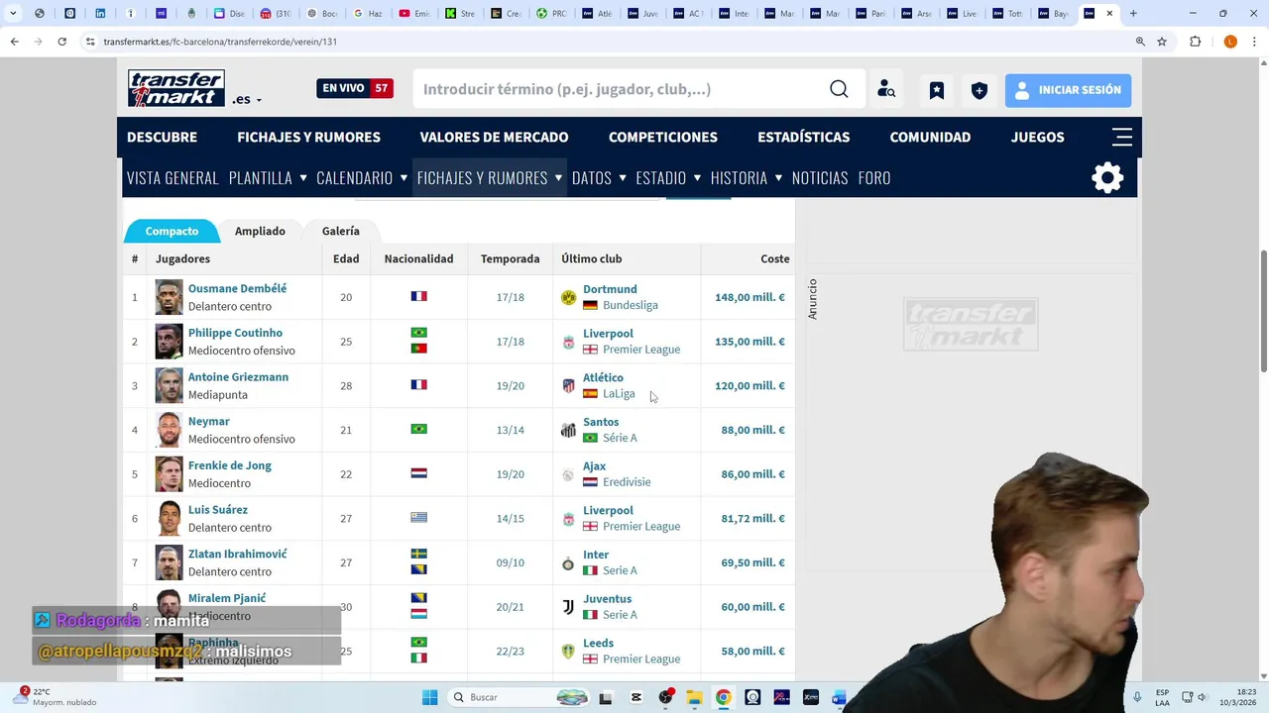Image resolution: width=1269 pixels, height=713 pixels.
Task: Click the taskbar weather widget
Action: click(59, 697)
